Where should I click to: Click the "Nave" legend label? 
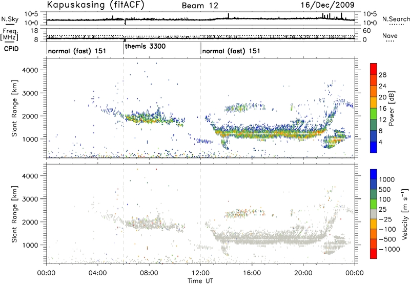[x=390, y=35]
